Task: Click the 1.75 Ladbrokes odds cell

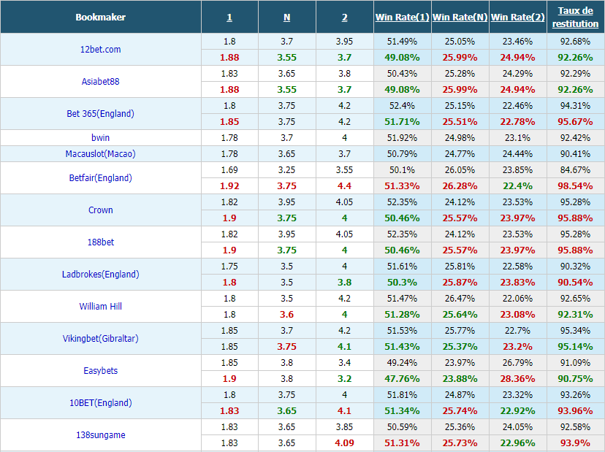Action: coord(229,267)
